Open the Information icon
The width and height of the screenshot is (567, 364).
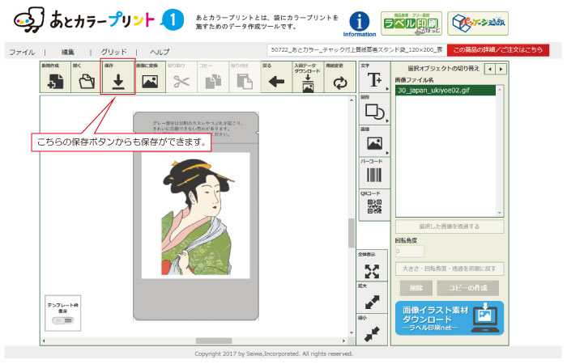(x=360, y=24)
